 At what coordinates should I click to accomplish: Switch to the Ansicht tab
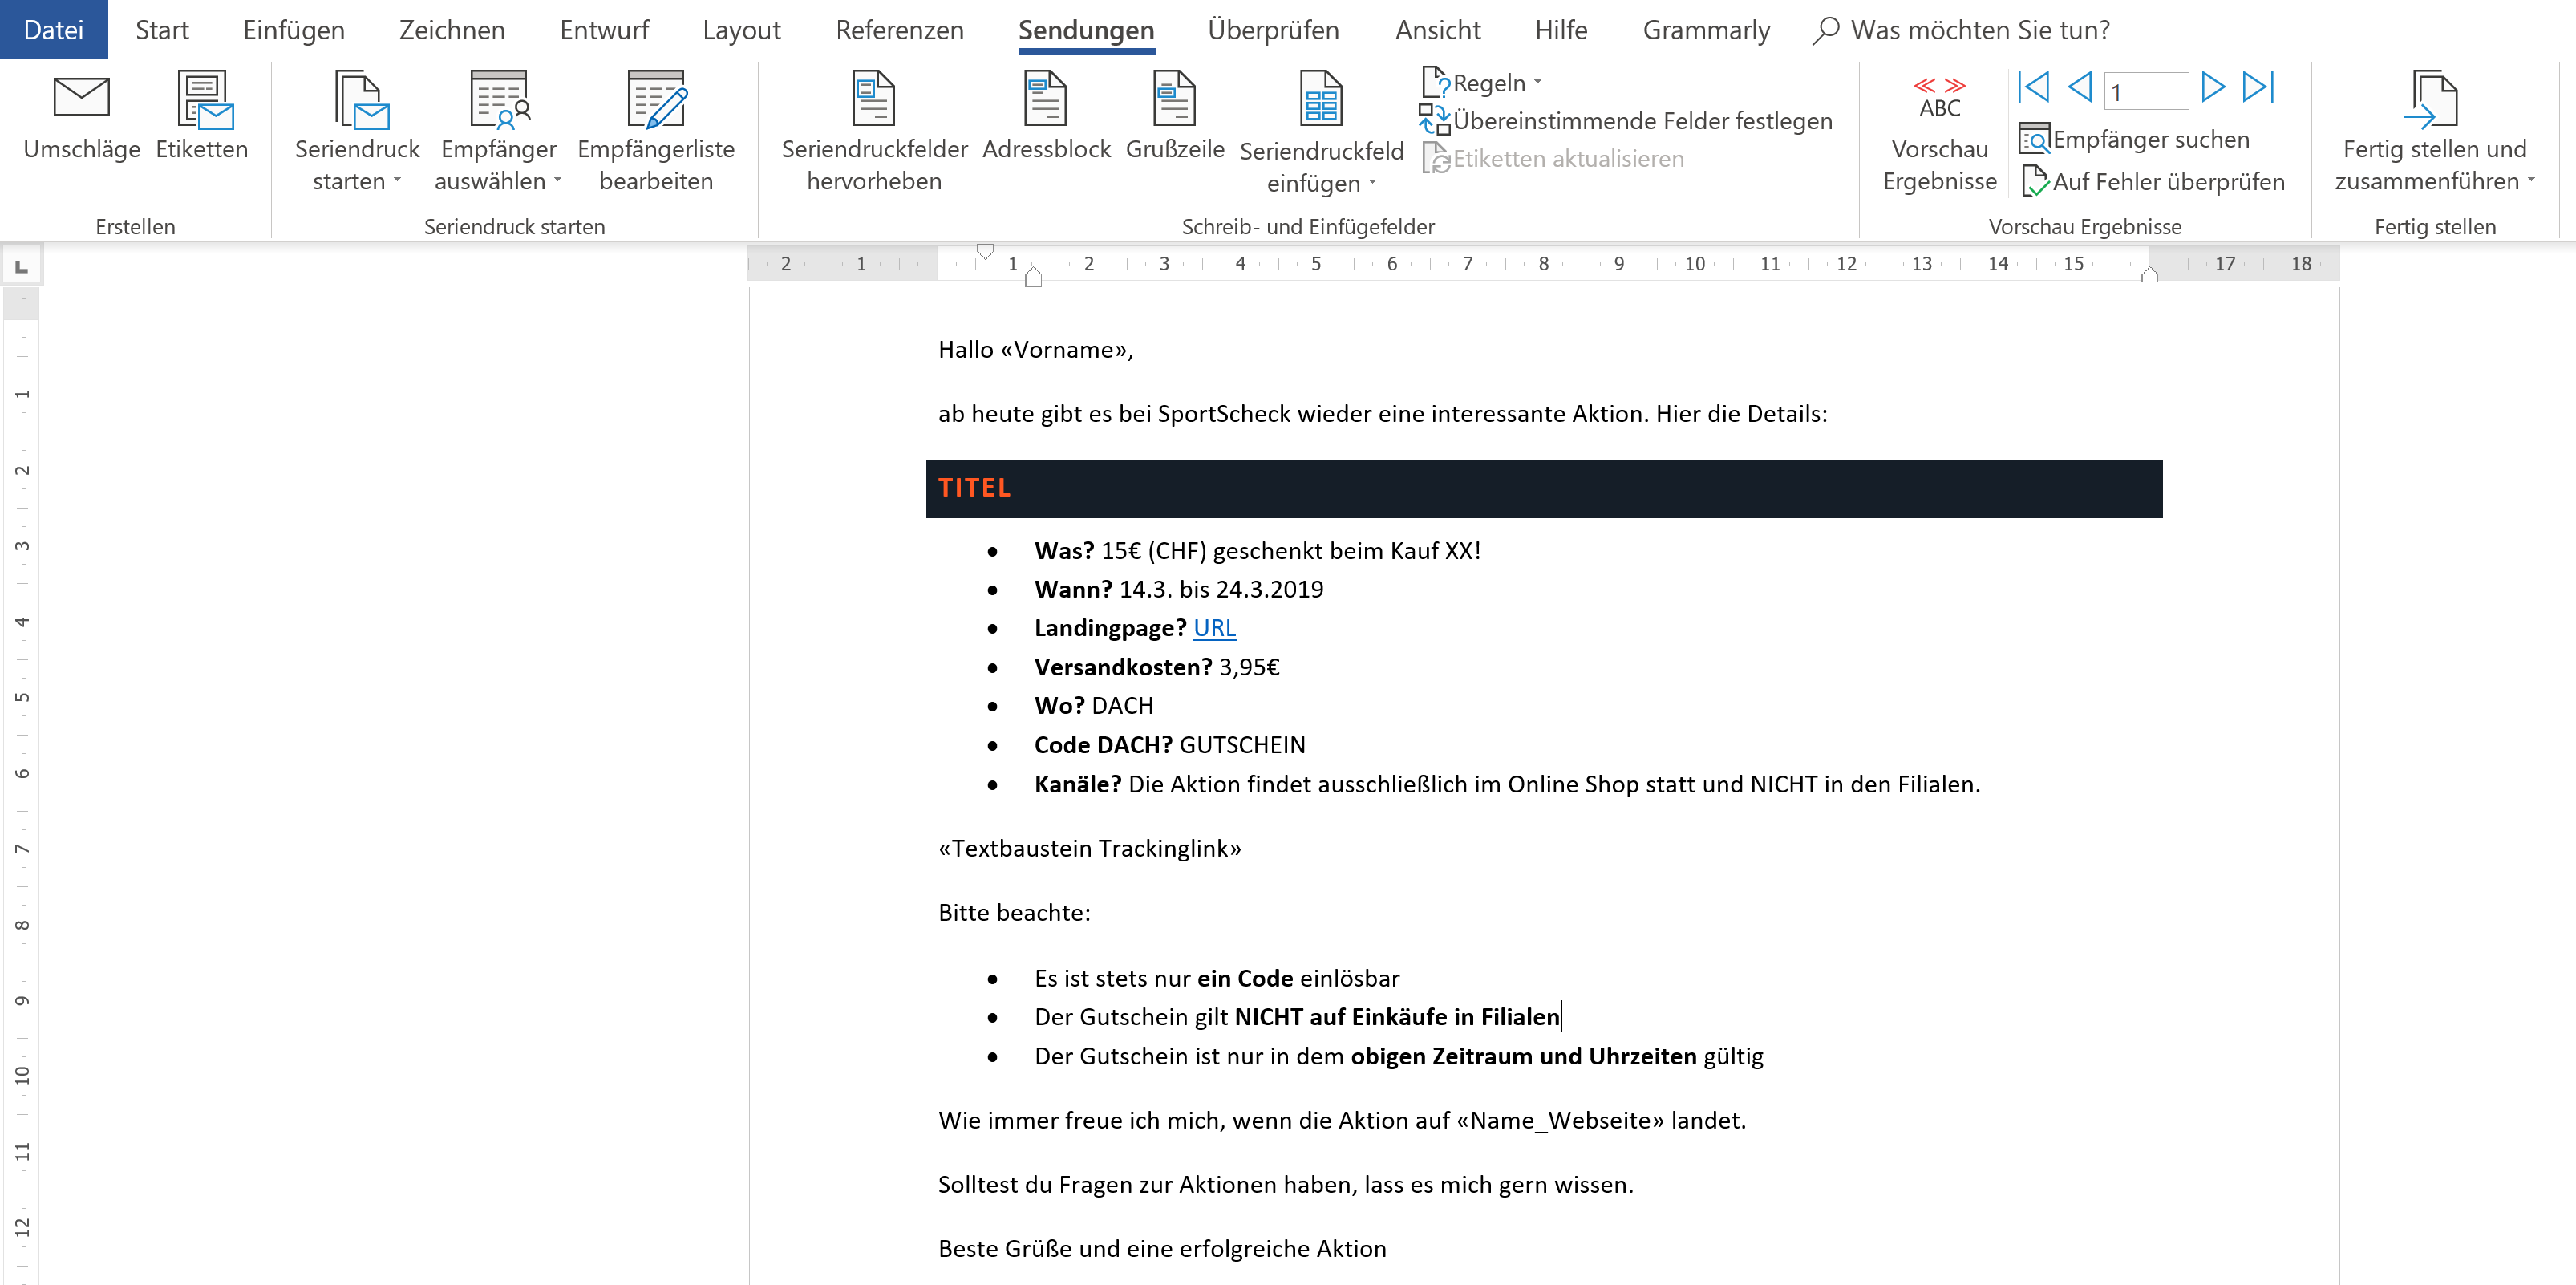[x=1438, y=30]
